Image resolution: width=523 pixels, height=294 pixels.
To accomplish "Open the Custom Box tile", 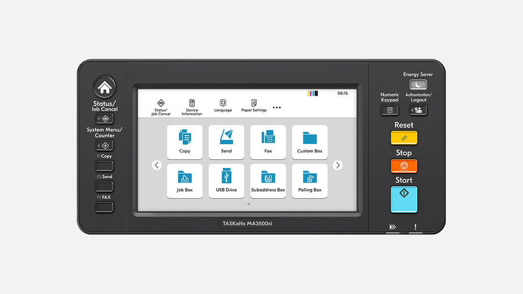I will 310,142.
